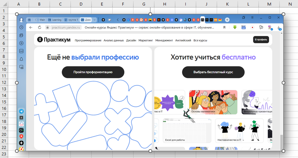Click the Яндекс Практикум logo

click(x=54, y=40)
